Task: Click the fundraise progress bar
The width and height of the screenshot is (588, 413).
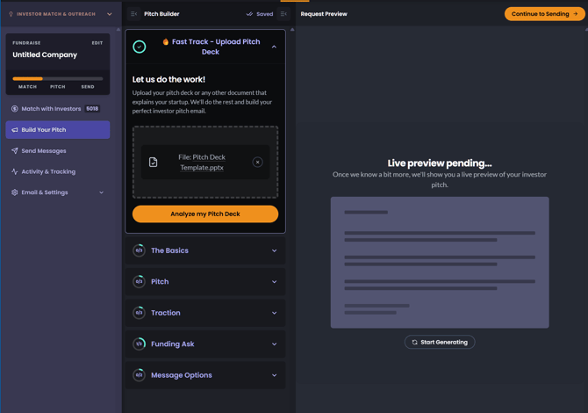Action: [58, 78]
